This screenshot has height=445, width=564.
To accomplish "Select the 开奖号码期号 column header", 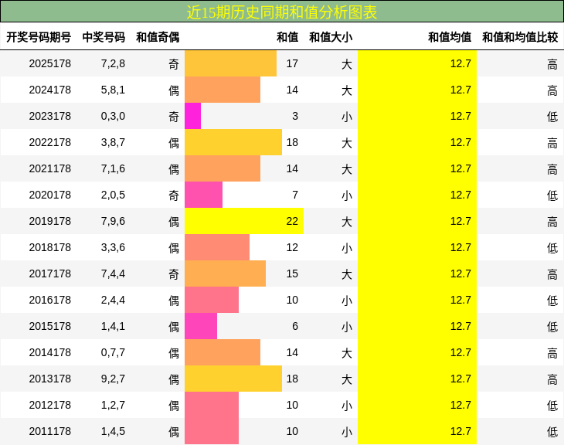I will click(39, 37).
